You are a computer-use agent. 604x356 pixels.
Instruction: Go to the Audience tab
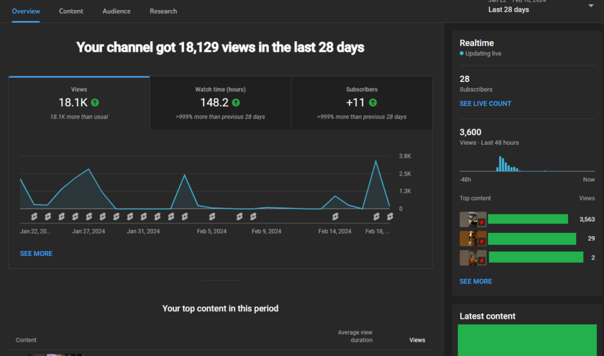(x=117, y=11)
